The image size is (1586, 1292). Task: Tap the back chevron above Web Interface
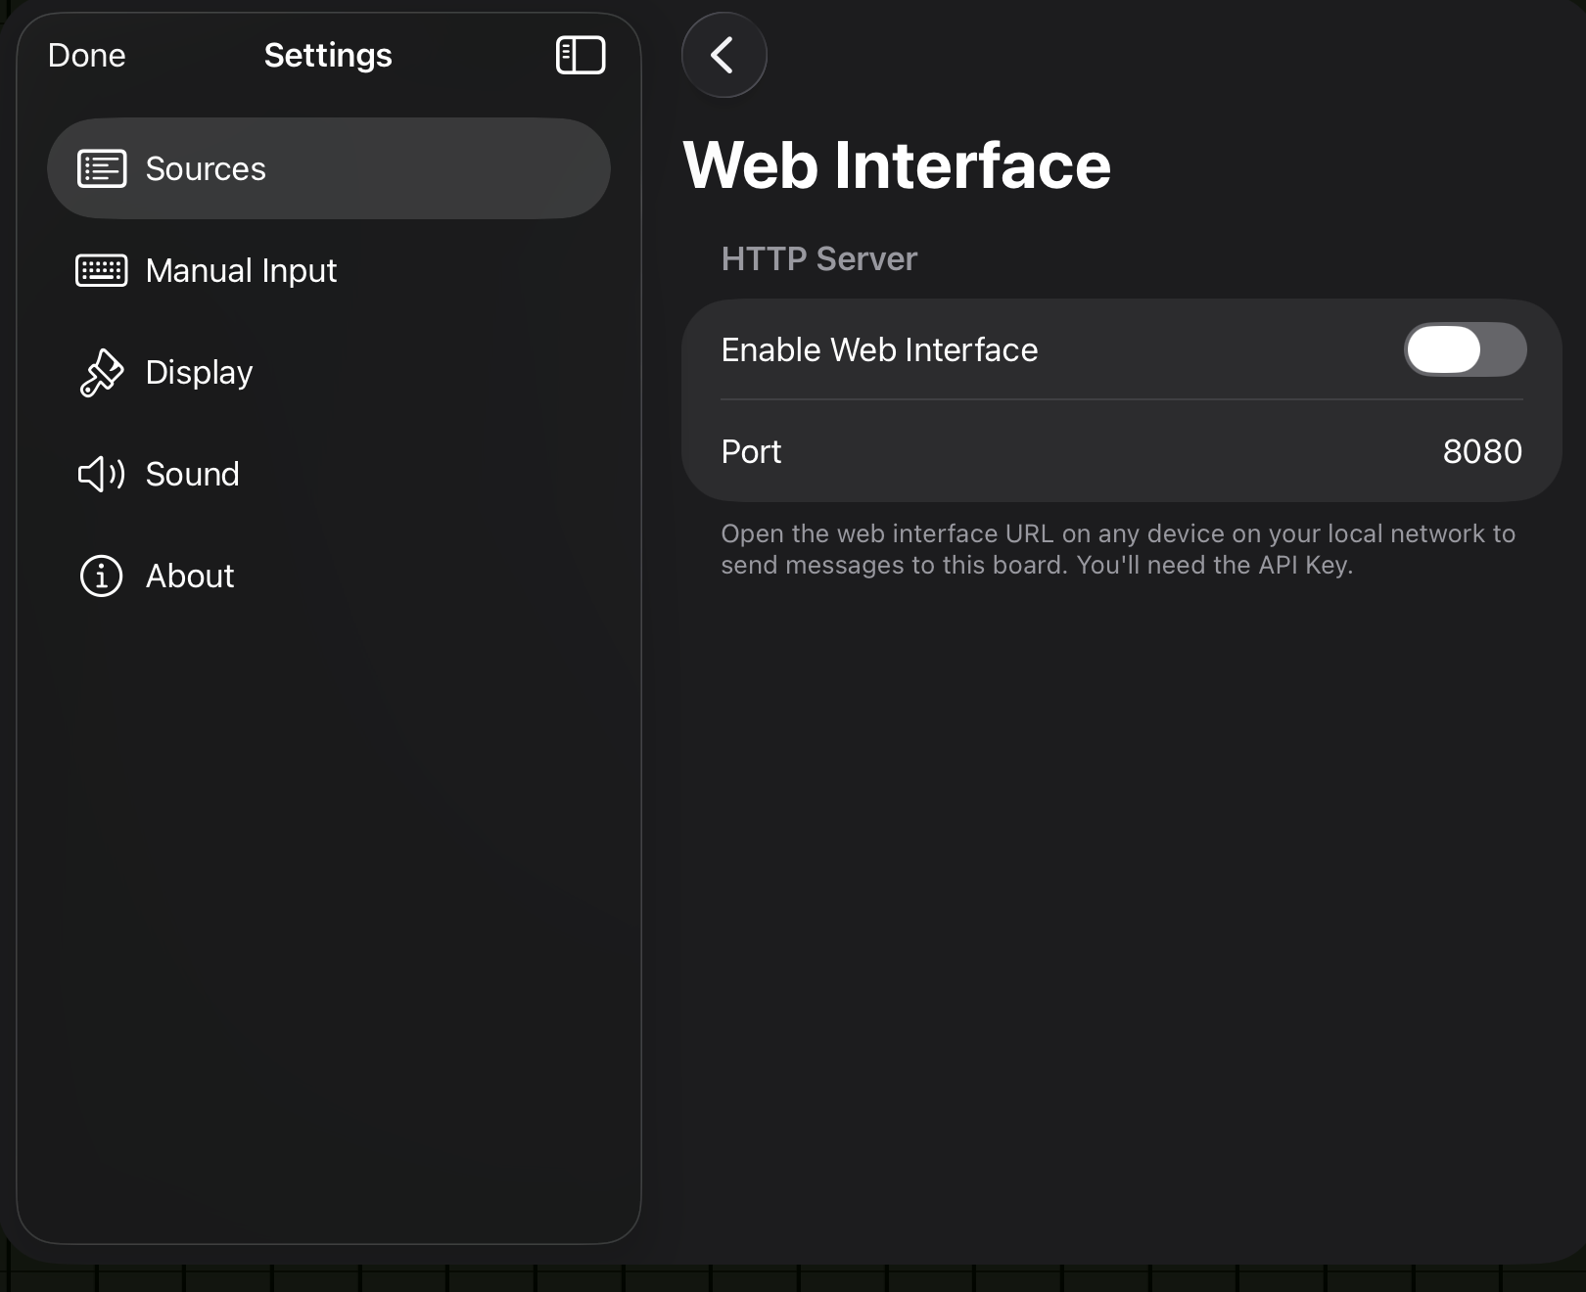pos(723,56)
